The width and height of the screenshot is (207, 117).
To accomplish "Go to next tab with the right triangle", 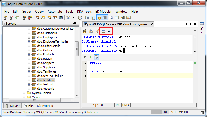I will 190,24.
